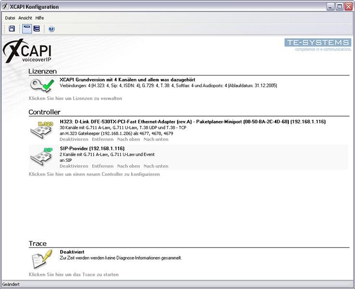Click the Verbindungen license details line
The height and width of the screenshot is (289, 355).
[x=168, y=85]
